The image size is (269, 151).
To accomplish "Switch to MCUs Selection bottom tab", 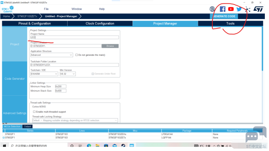I will coord(12,126).
